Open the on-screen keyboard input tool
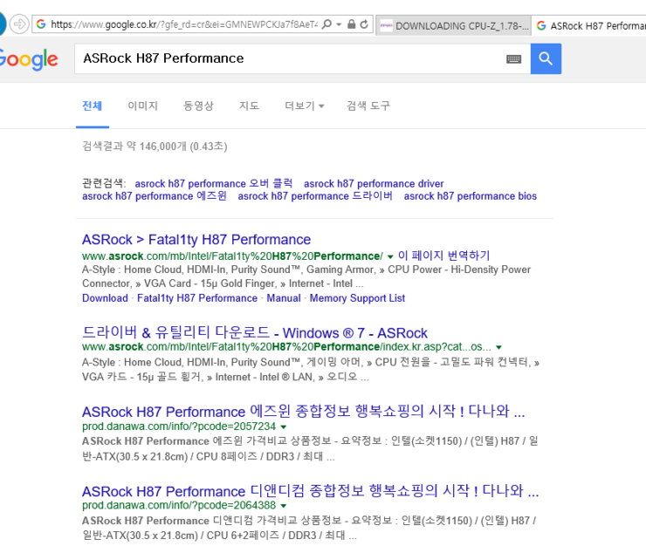The width and height of the screenshot is (646, 546). tap(513, 58)
